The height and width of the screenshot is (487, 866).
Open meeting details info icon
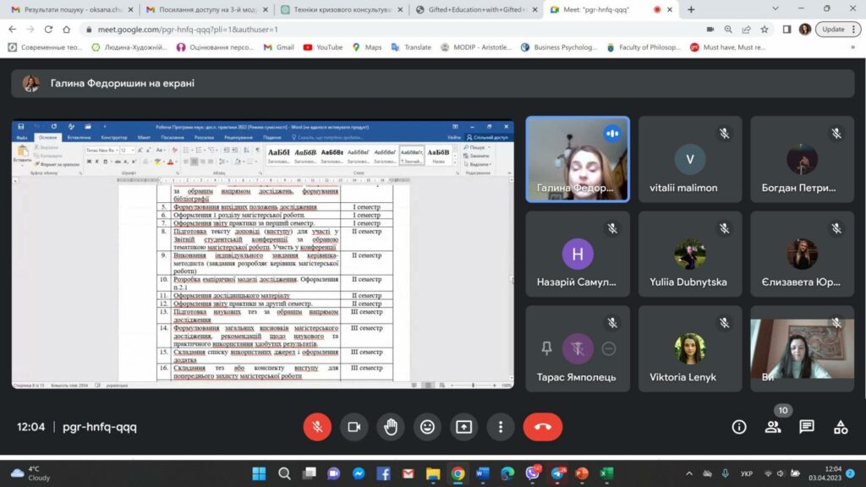[x=739, y=427]
